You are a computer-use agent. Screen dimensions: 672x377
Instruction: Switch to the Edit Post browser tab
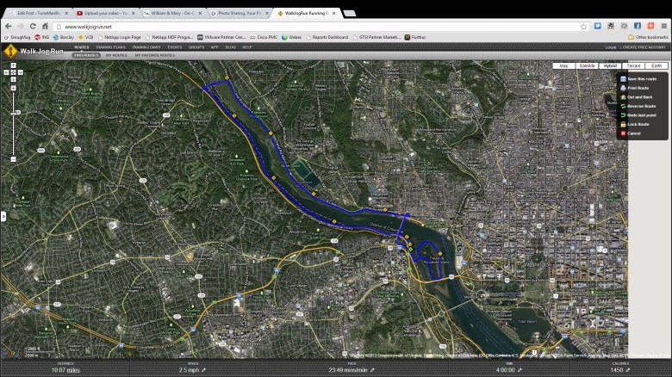pyautogui.click(x=39, y=13)
